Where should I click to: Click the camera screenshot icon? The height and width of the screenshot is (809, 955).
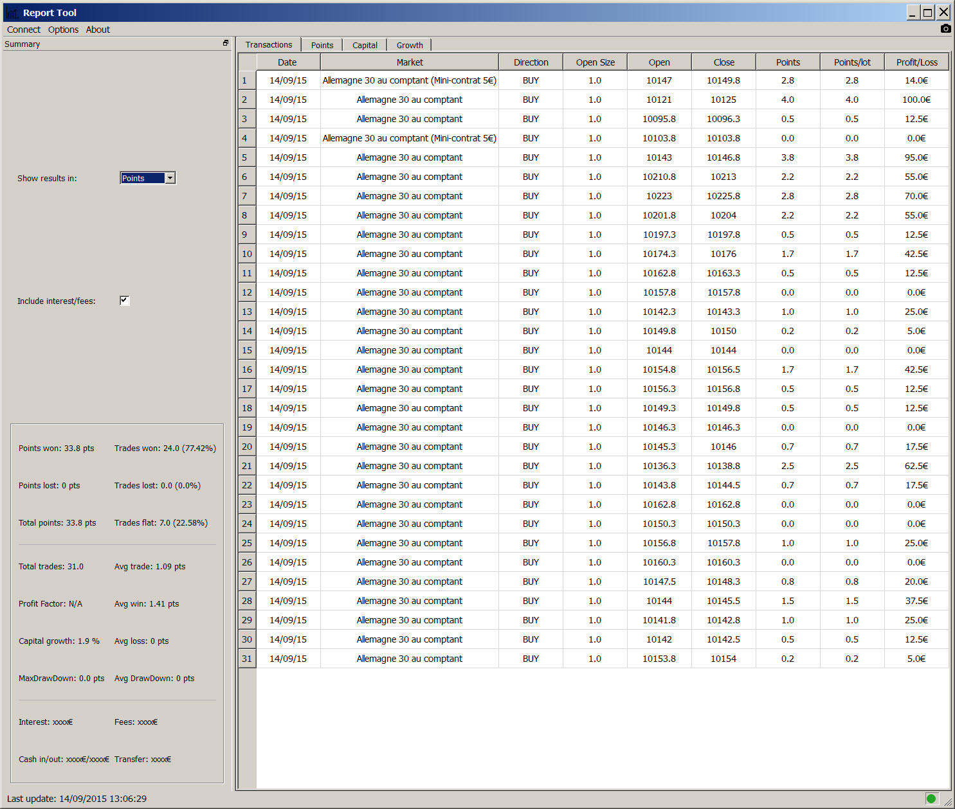pos(945,28)
